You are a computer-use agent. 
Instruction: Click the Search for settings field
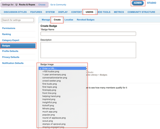click(x=18, y=20)
